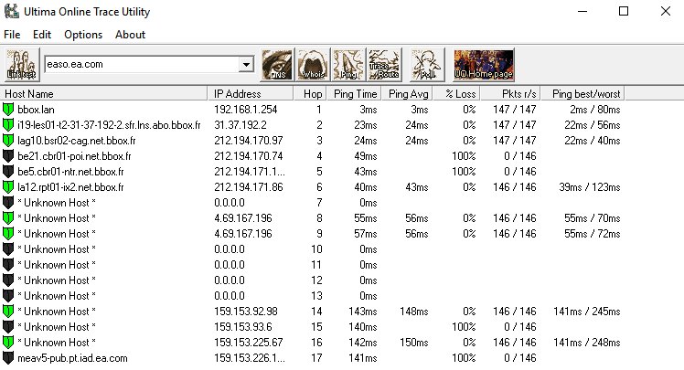The width and height of the screenshot is (684, 370).
Task: Click green shield icon for hop 14 row
Action: coord(8,312)
